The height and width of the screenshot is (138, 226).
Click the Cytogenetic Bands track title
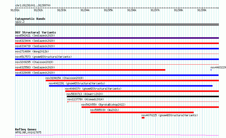click(x=30, y=19)
